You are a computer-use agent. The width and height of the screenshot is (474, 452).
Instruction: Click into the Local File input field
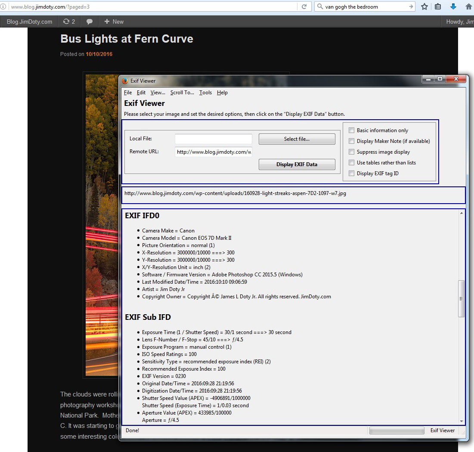point(214,139)
